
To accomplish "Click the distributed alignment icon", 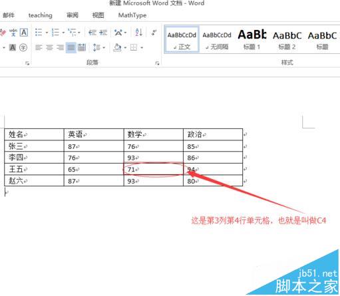I will tap(82, 47).
